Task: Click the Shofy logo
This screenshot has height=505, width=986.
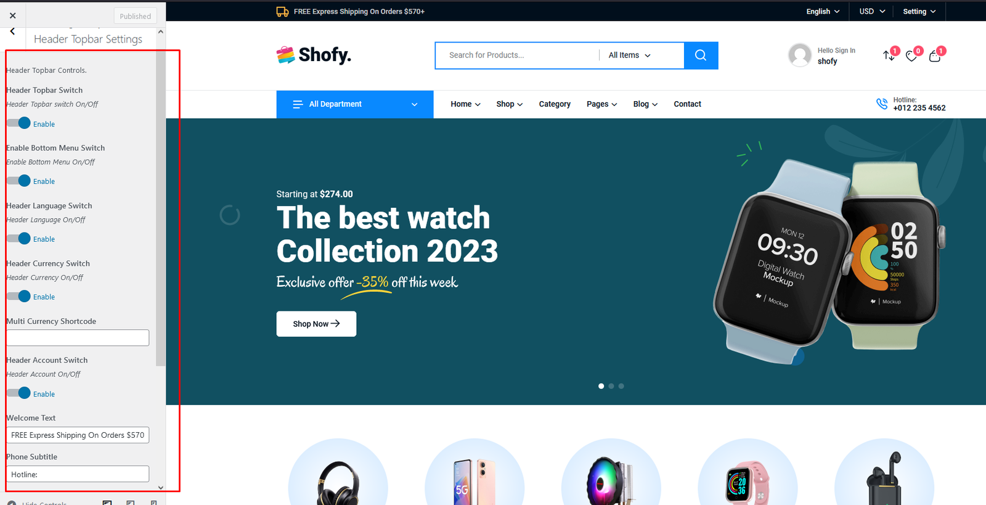Action: tap(314, 55)
